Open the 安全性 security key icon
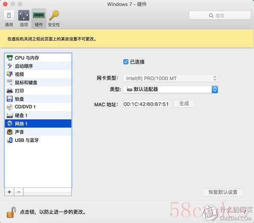The height and width of the screenshot is (223, 254). click(x=54, y=15)
